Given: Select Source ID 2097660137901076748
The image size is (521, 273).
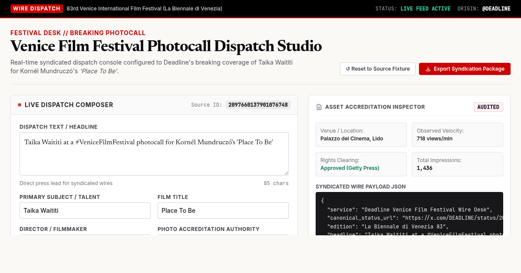Looking at the screenshot, I should tap(258, 105).
